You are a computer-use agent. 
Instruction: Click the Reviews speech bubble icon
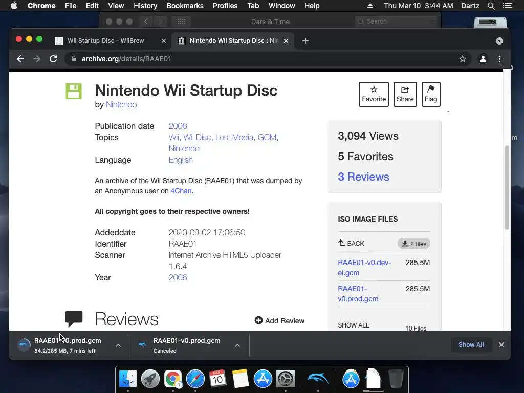coord(74,319)
